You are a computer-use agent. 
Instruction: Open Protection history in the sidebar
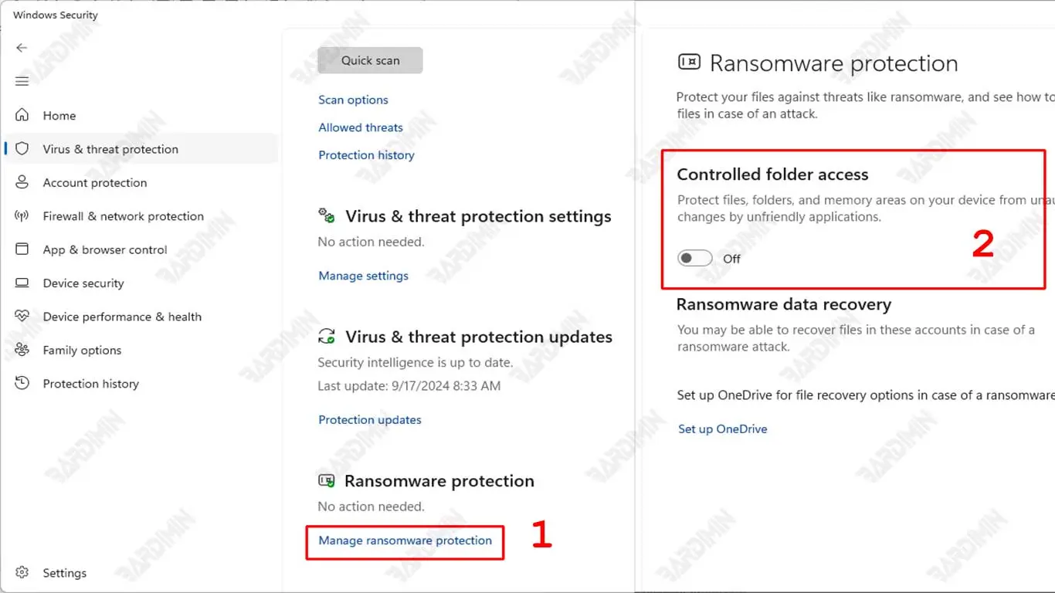click(90, 384)
